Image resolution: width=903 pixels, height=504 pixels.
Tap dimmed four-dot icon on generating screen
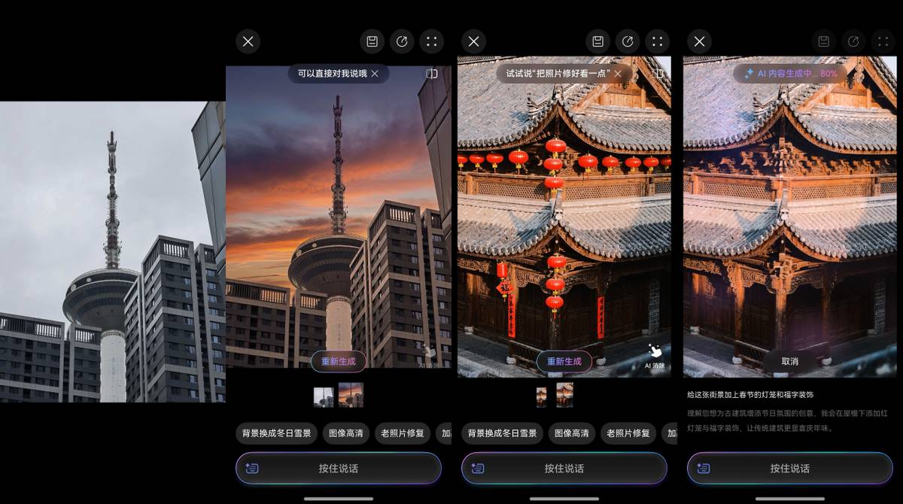pos(883,41)
